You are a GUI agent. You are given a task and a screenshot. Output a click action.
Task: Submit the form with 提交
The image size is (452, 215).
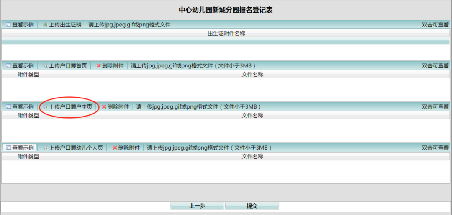pyautogui.click(x=252, y=206)
